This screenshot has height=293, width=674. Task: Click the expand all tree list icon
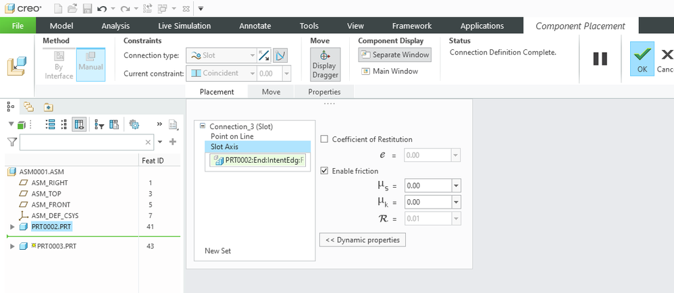point(50,125)
